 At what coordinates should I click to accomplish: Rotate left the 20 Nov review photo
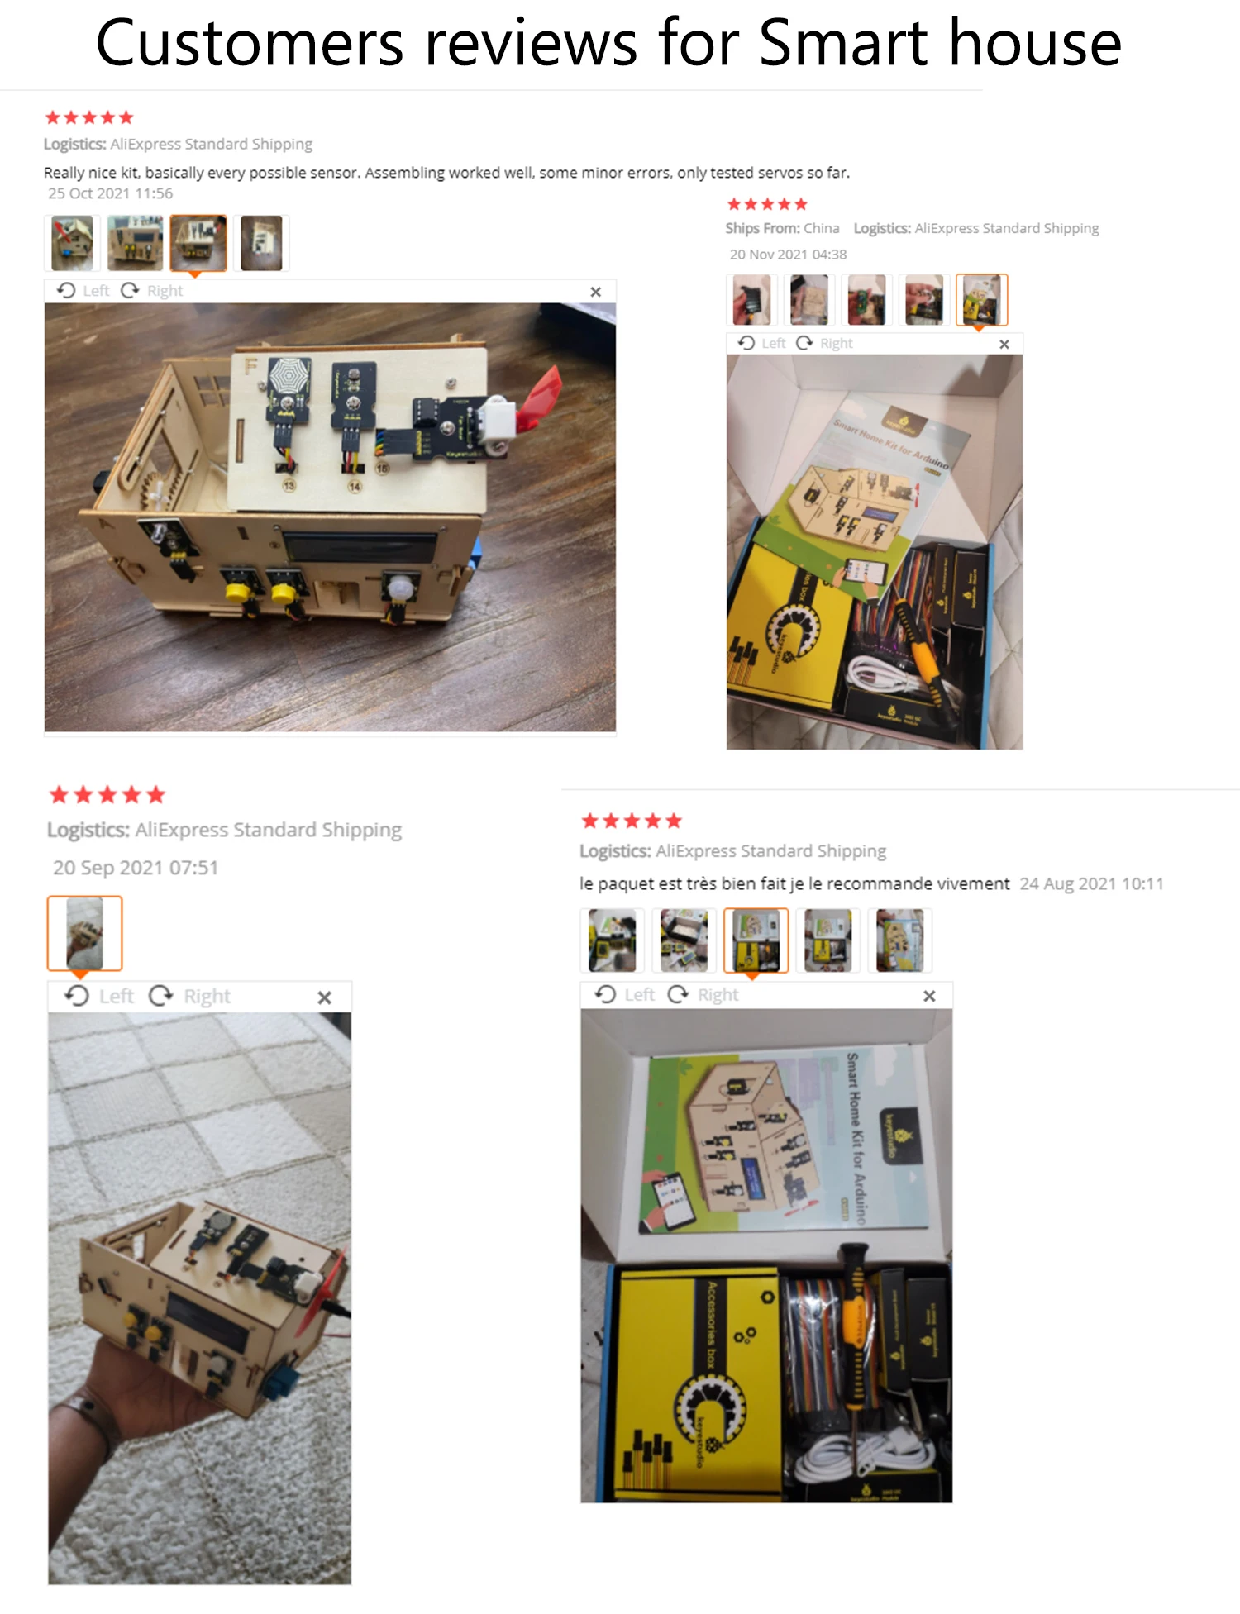pyautogui.click(x=761, y=343)
